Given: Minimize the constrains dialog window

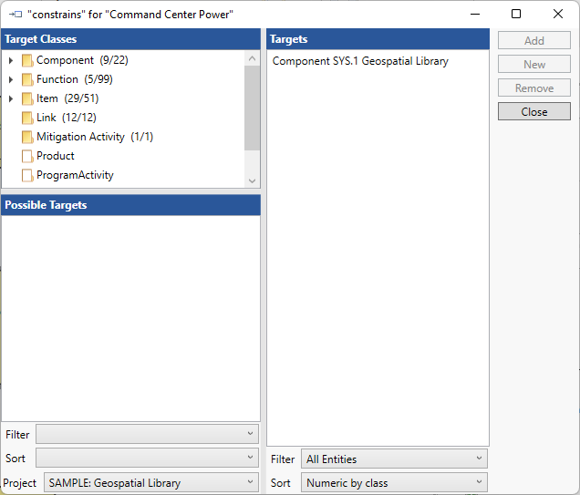Looking at the screenshot, I should pos(475,14).
